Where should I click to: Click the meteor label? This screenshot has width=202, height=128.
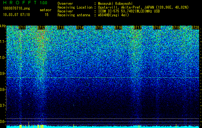click(46, 10)
